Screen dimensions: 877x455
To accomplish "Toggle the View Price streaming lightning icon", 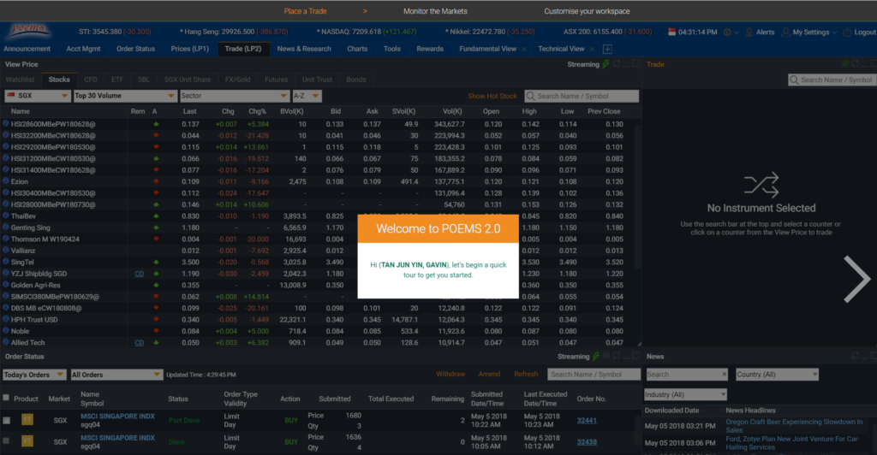I will tap(606, 64).
